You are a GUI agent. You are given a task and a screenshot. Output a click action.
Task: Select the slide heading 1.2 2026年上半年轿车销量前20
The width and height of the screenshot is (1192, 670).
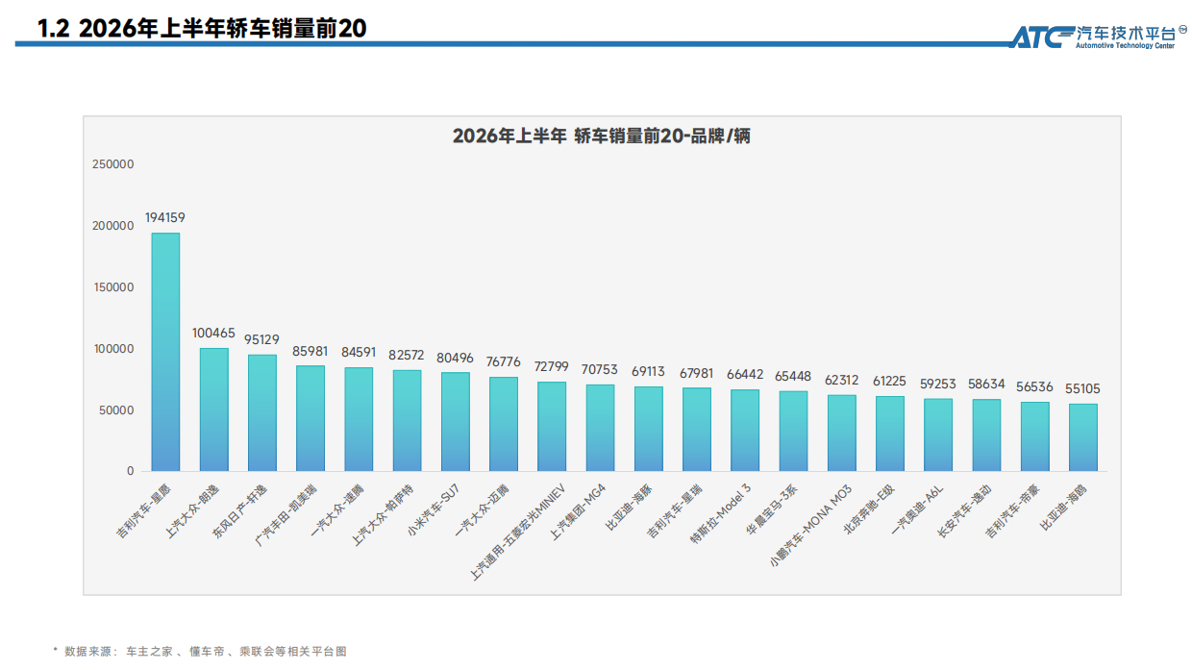[202, 29]
